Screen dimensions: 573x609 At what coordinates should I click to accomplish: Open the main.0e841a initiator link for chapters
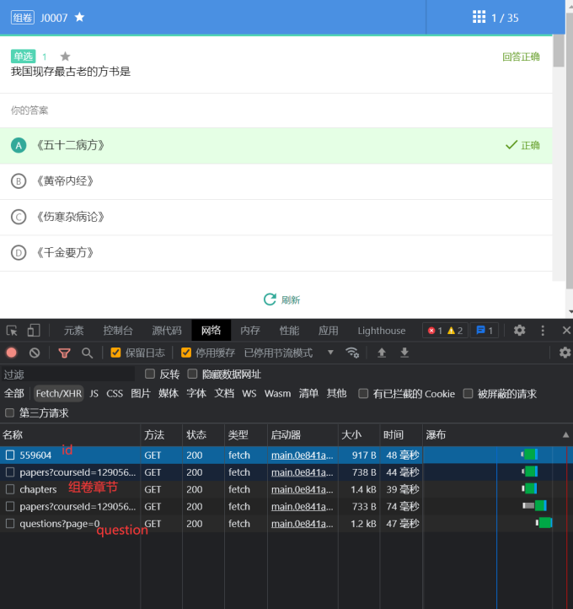302,489
